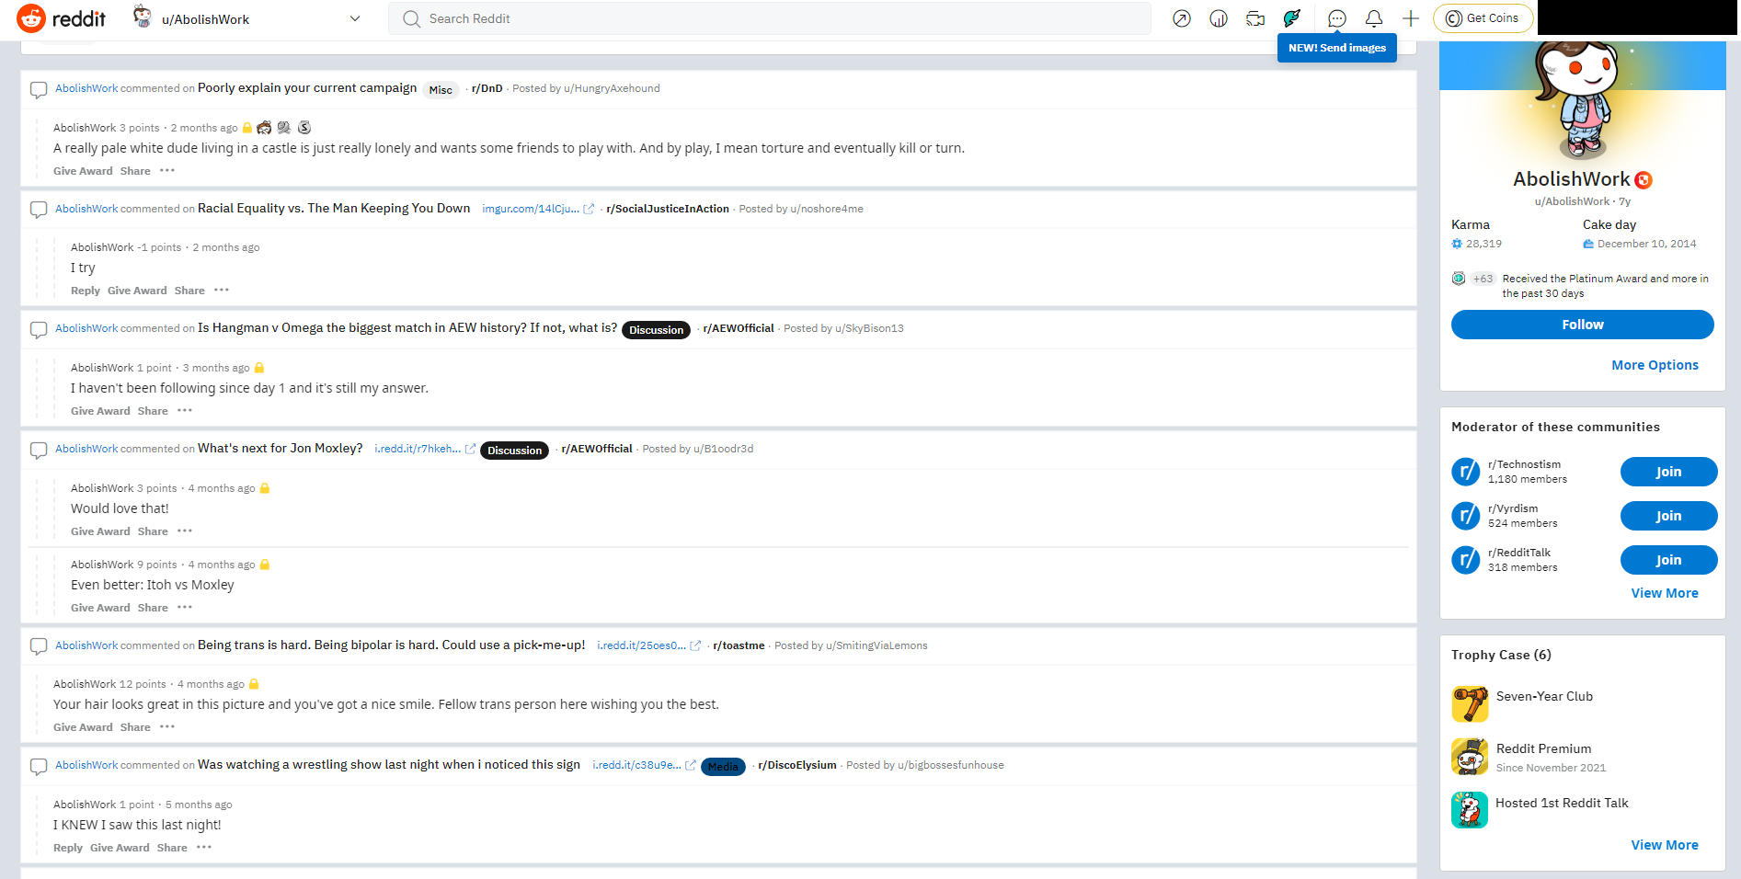Open more options on the 'I try' comment
The height and width of the screenshot is (879, 1741).
[221, 290]
